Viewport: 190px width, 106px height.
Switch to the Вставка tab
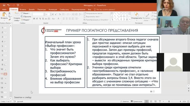(23, 9)
